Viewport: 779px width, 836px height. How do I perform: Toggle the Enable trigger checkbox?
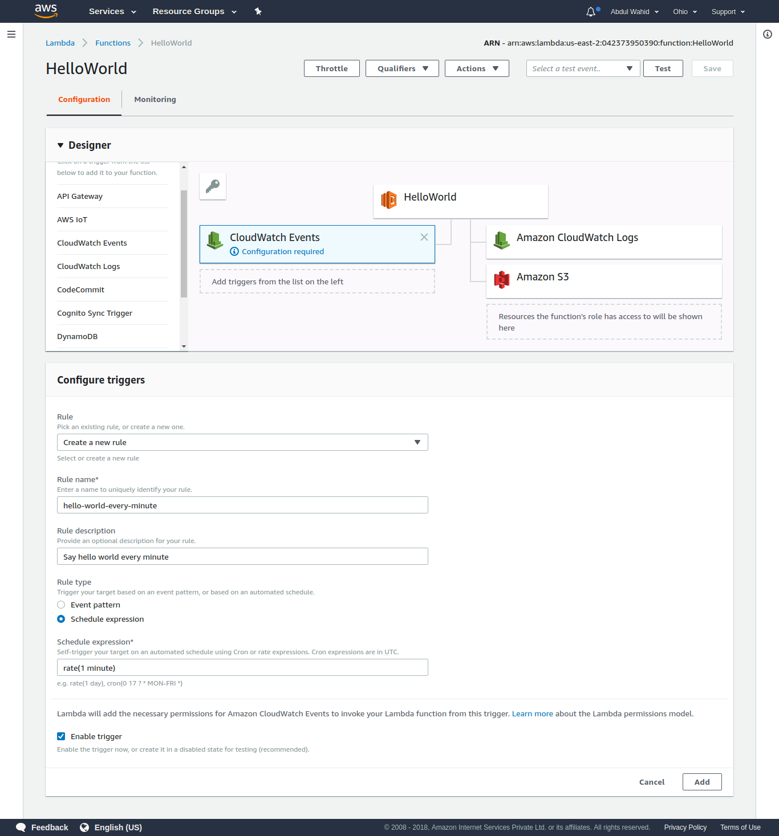[x=61, y=736]
